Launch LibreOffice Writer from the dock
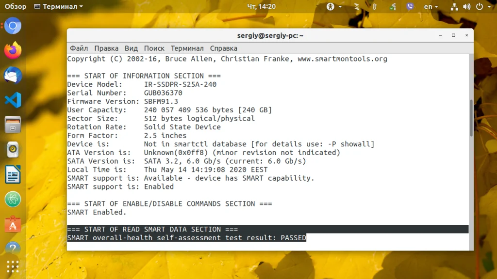 pos(13,174)
